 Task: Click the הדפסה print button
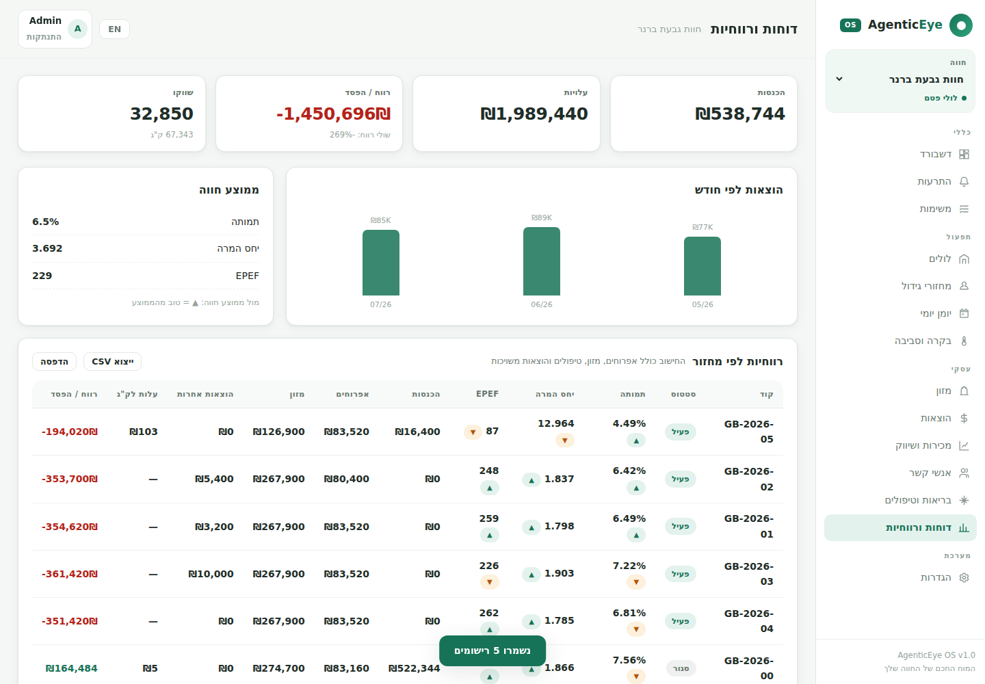click(x=54, y=362)
